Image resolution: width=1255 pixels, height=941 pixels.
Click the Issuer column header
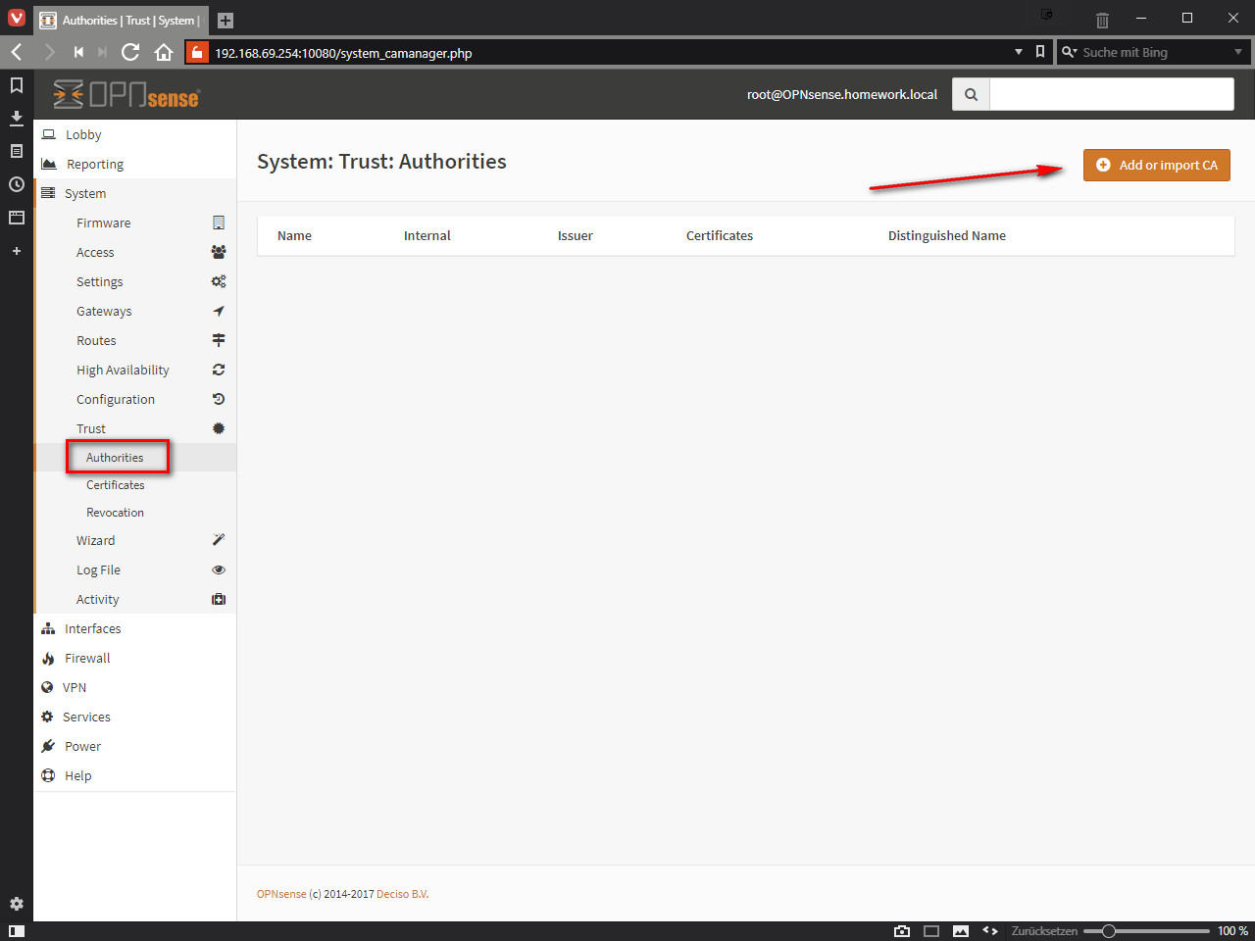576,235
